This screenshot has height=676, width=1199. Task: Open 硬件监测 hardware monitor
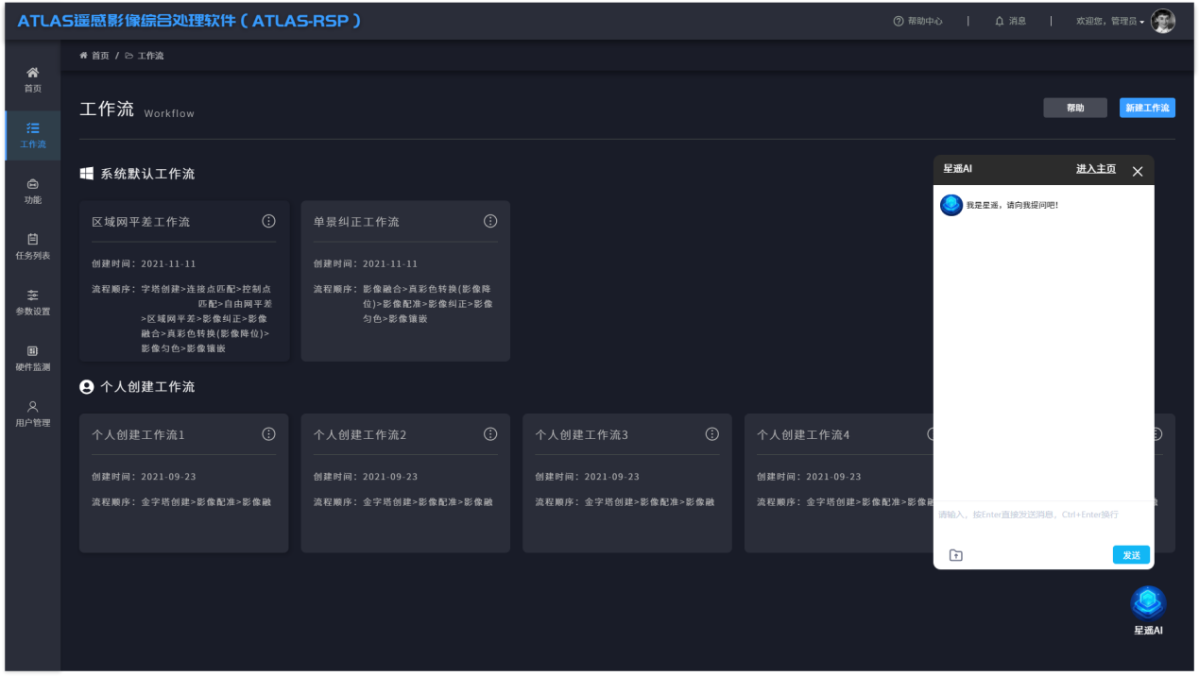click(32, 358)
